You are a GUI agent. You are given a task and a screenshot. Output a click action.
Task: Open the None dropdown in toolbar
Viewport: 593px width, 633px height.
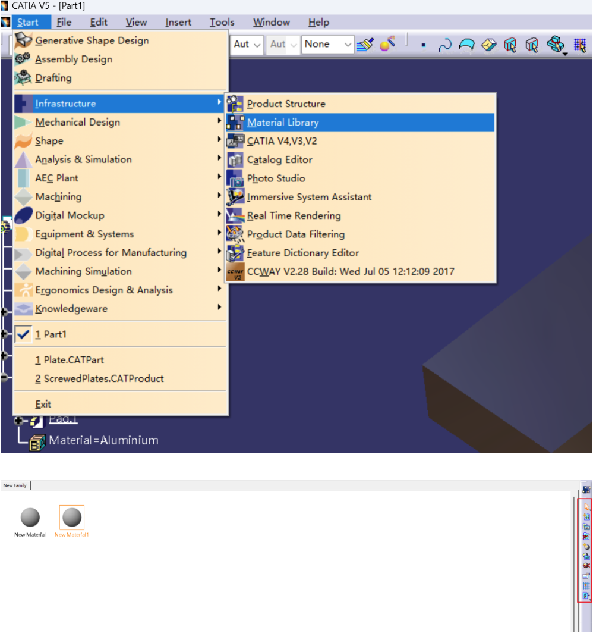pos(328,45)
